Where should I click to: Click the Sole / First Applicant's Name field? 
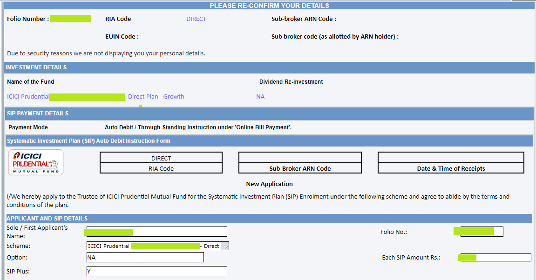click(x=156, y=231)
